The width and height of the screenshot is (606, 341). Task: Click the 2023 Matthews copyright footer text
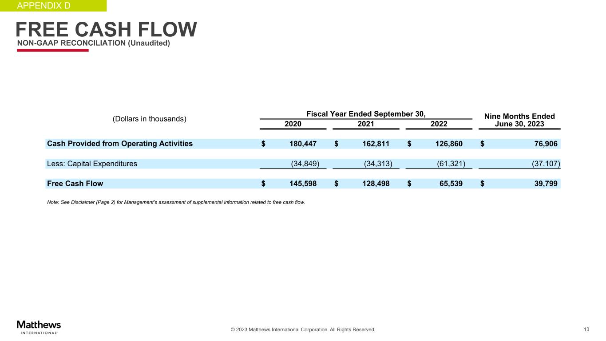[303, 329]
